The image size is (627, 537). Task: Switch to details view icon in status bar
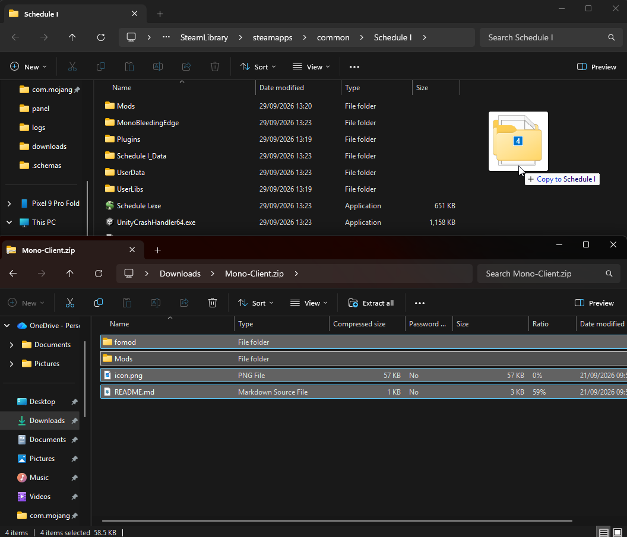pyautogui.click(x=604, y=532)
